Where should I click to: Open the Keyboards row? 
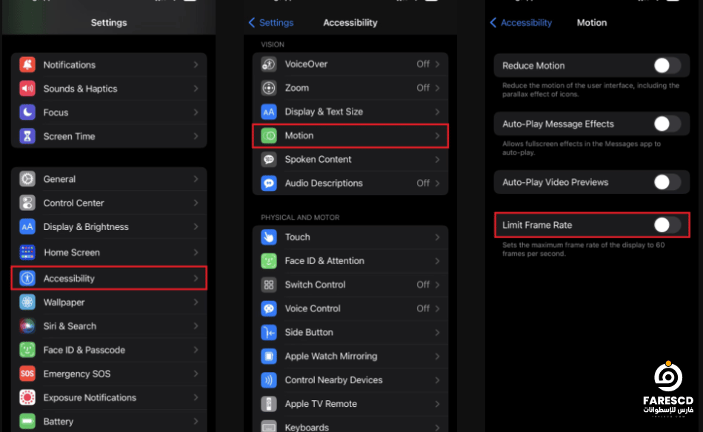[350, 425]
